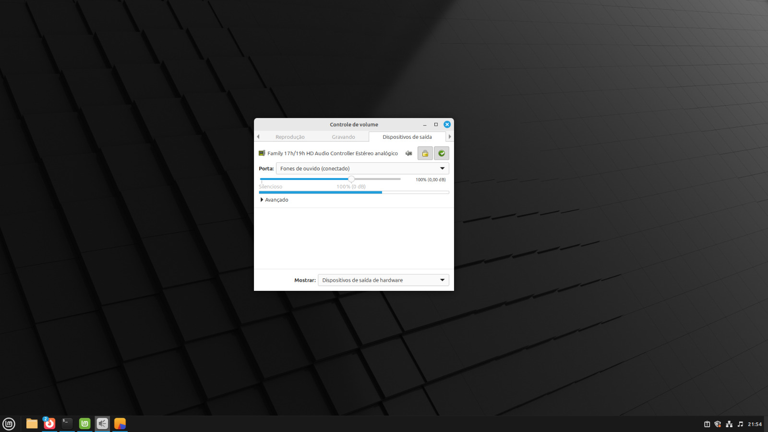Open the update manager shield icon
The width and height of the screenshot is (768, 432).
[718, 424]
